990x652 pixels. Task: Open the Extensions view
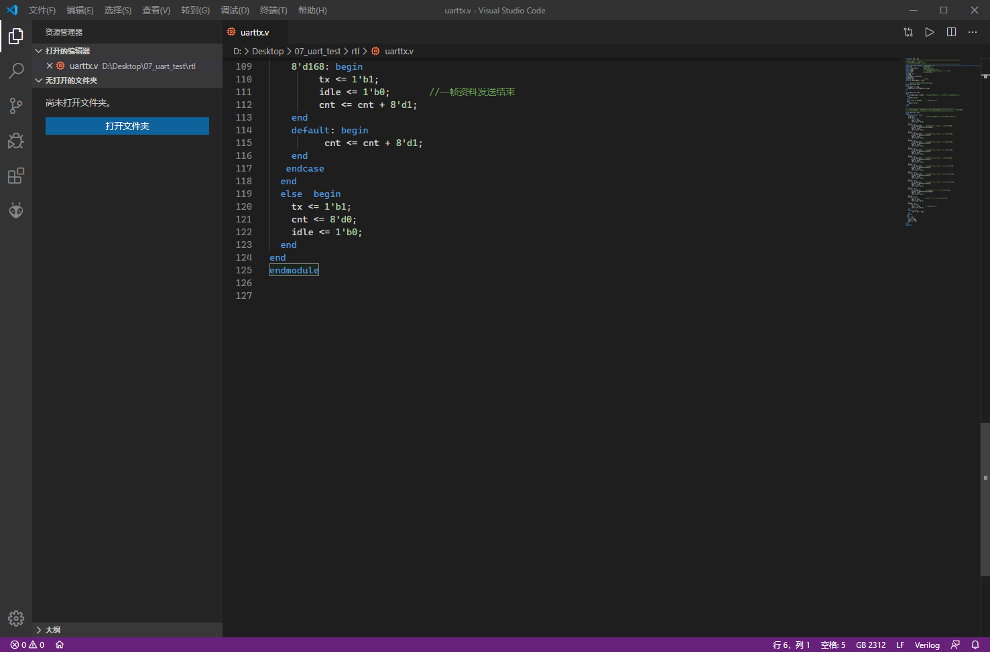click(x=16, y=176)
